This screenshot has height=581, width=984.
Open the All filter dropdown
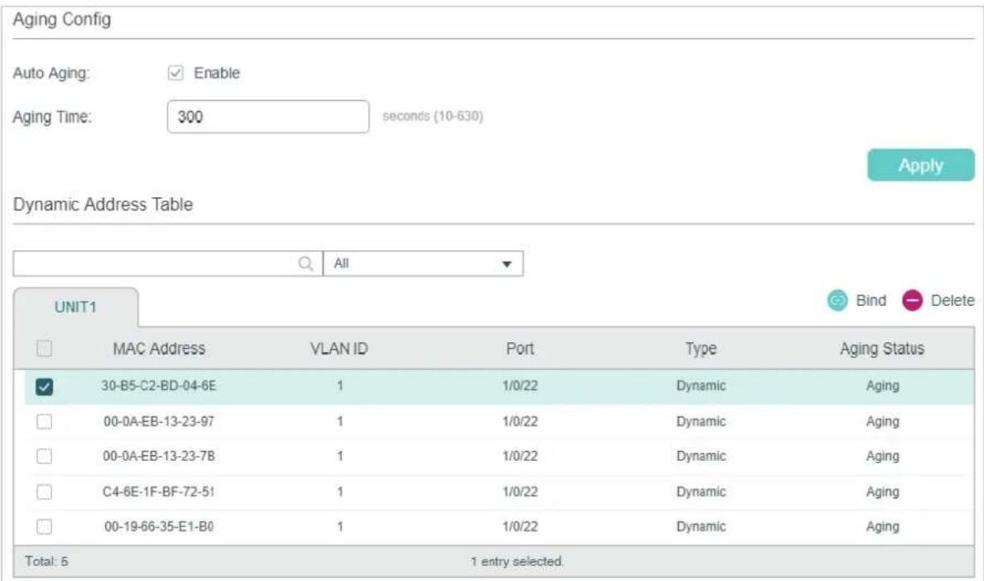coord(423,264)
